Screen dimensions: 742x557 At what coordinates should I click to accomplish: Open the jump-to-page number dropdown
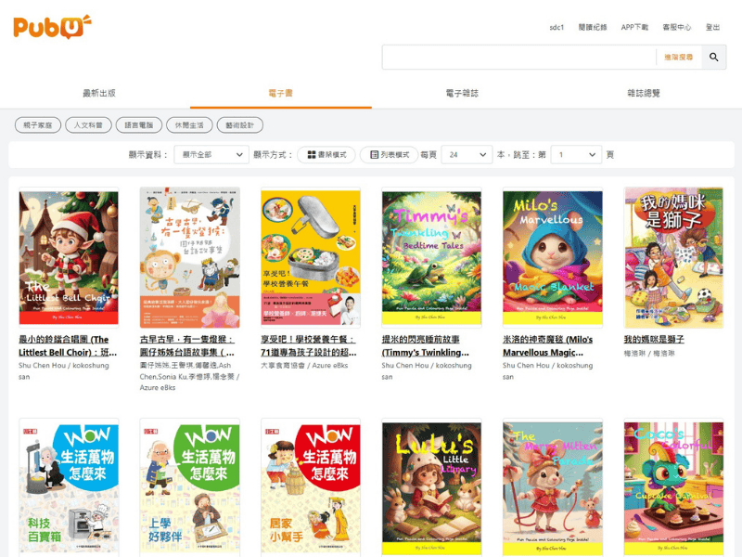coord(575,155)
